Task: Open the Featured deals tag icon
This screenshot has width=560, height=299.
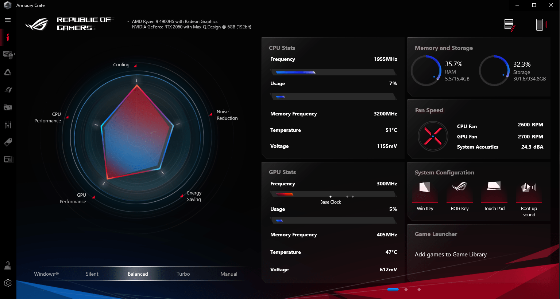Action: click(8, 142)
